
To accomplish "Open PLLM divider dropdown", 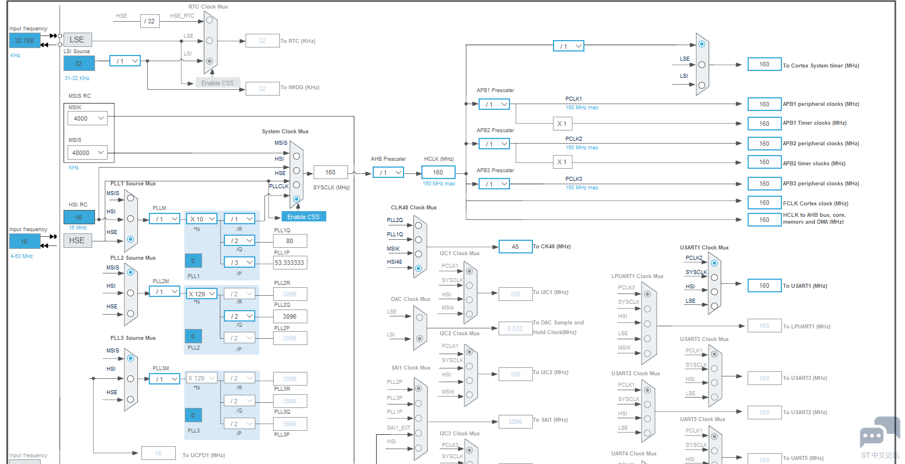I will (x=165, y=219).
